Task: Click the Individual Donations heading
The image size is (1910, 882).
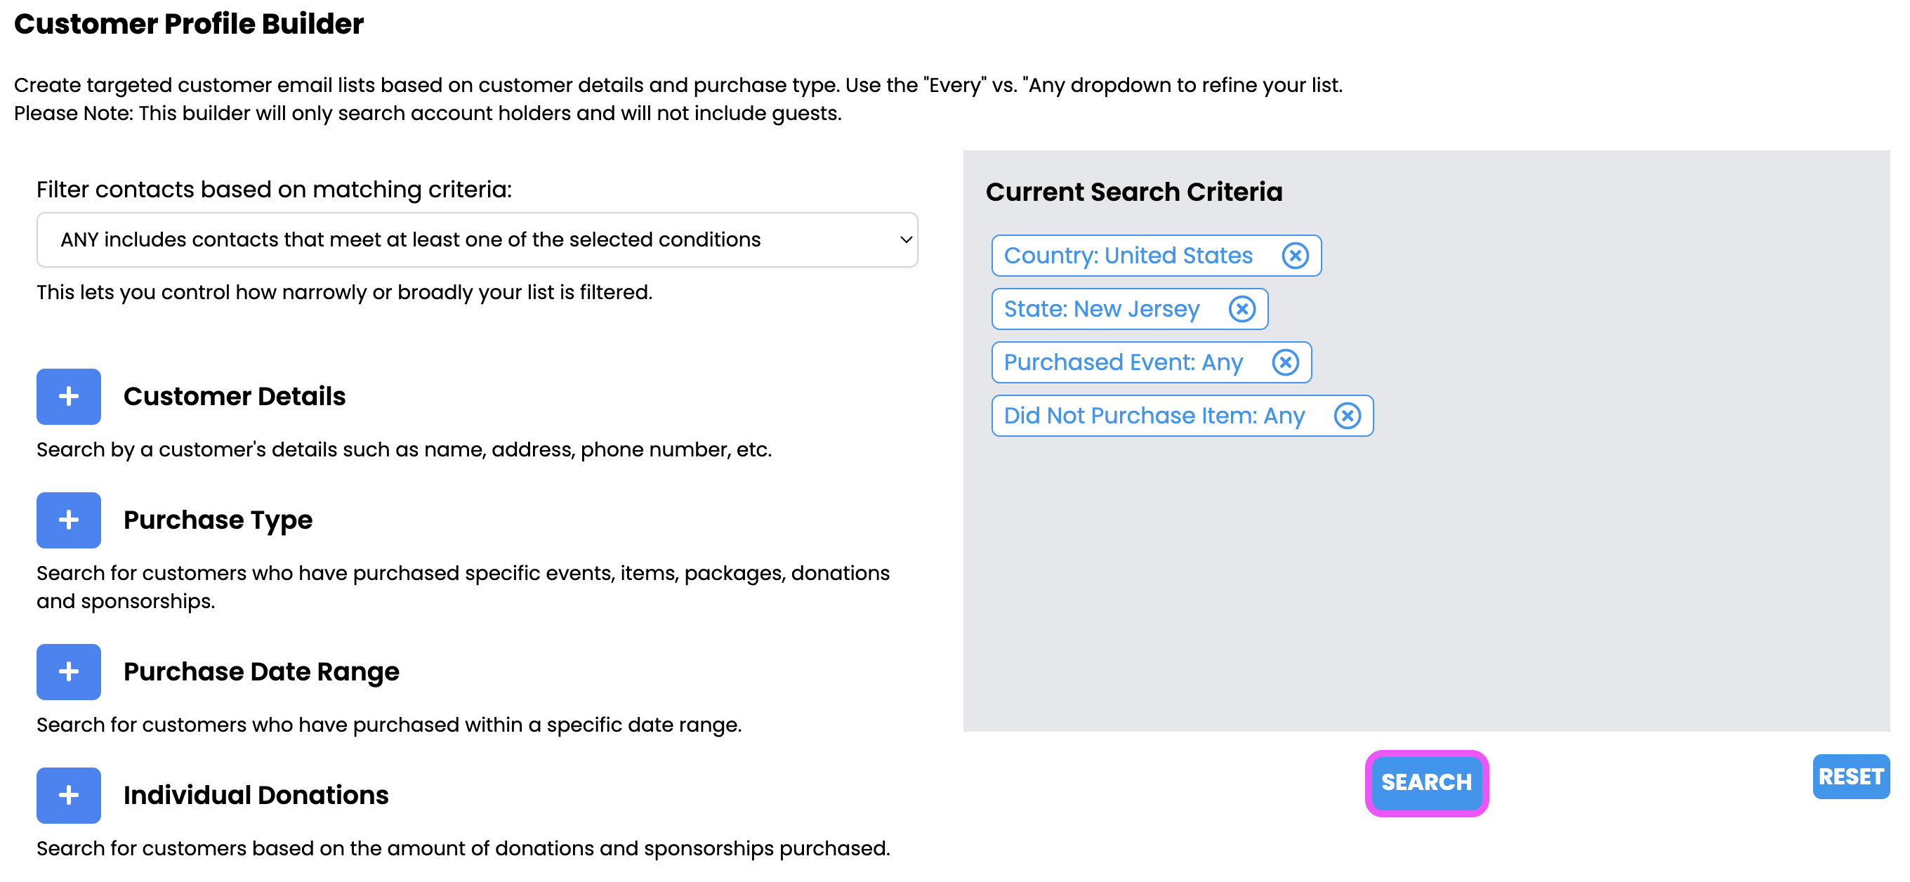Action: tap(256, 796)
